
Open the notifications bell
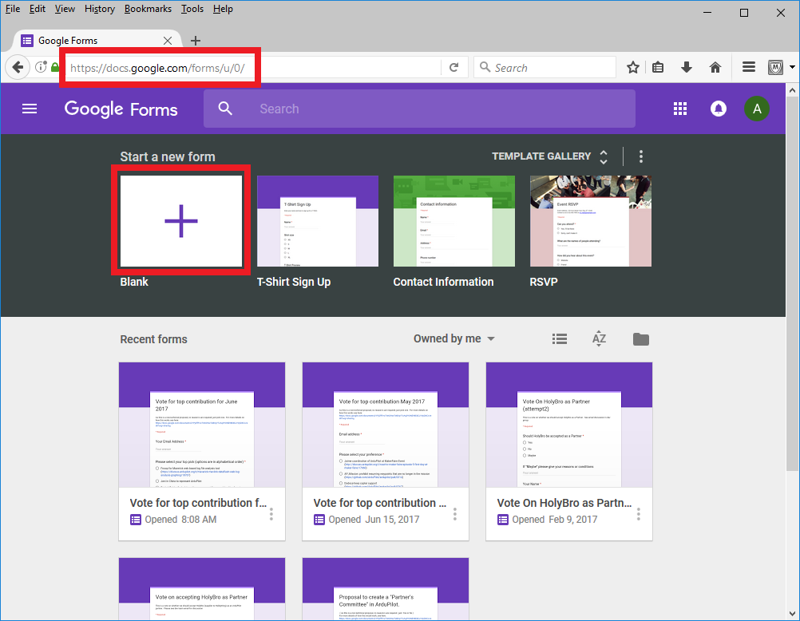pyautogui.click(x=719, y=109)
